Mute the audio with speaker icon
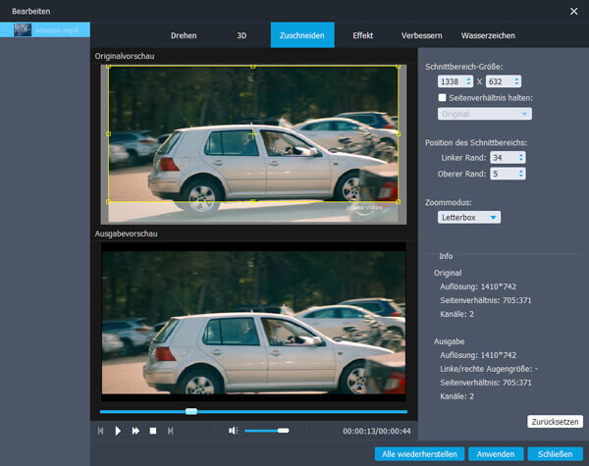This screenshot has width=589, height=466. coord(233,431)
